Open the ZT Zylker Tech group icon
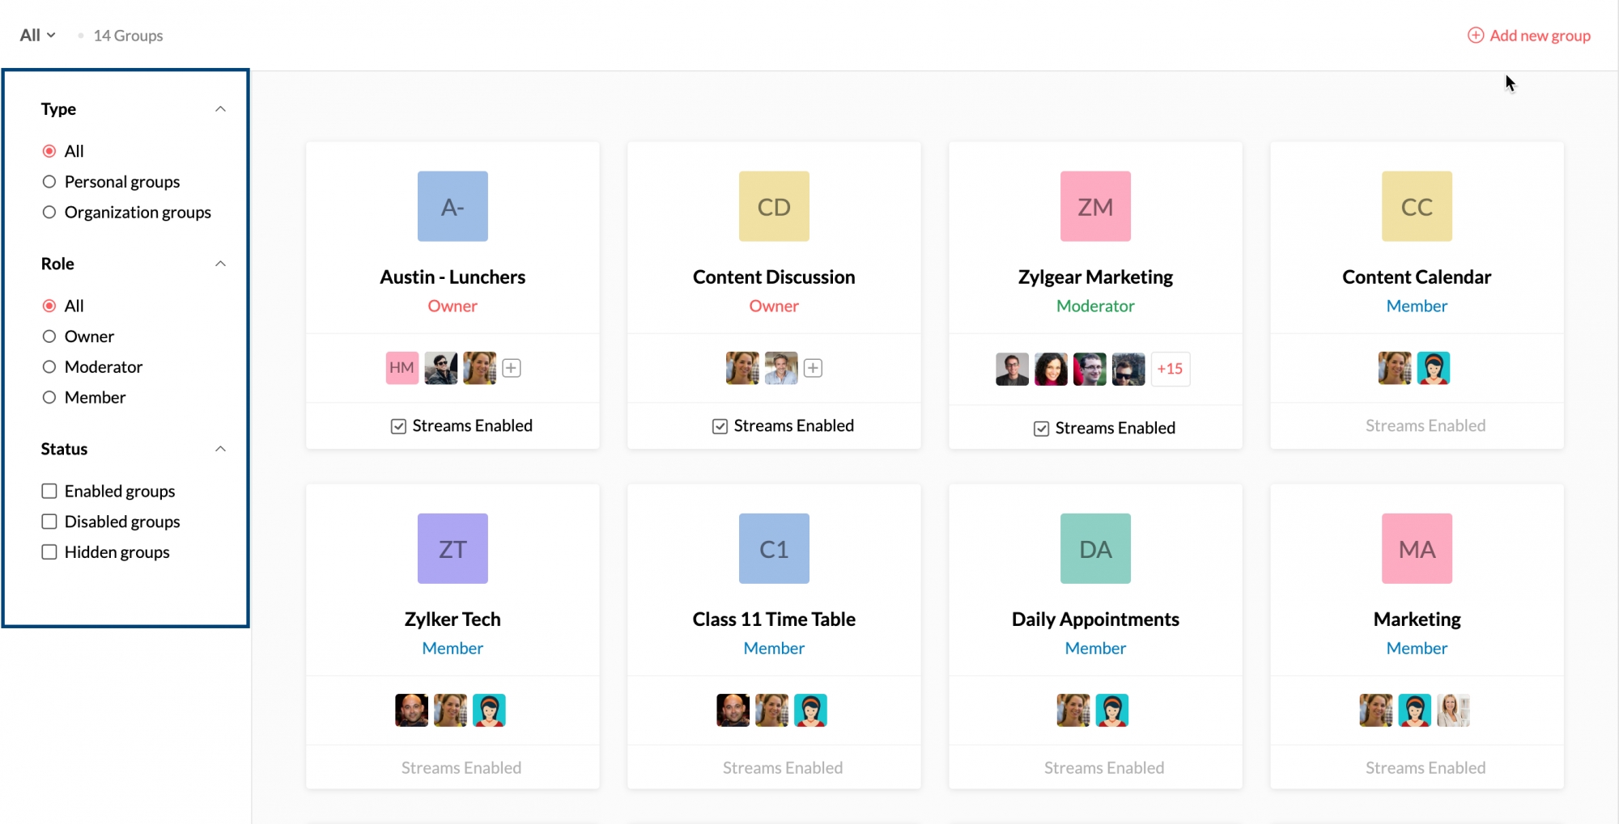The image size is (1619, 824). pos(453,548)
